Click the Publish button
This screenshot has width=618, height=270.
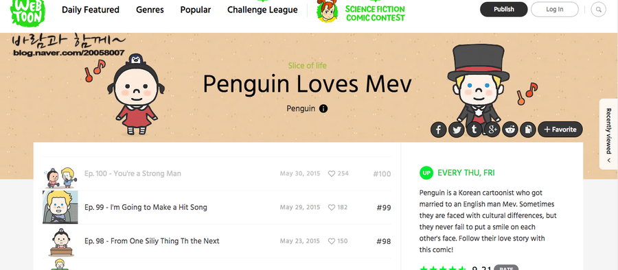coord(504,10)
